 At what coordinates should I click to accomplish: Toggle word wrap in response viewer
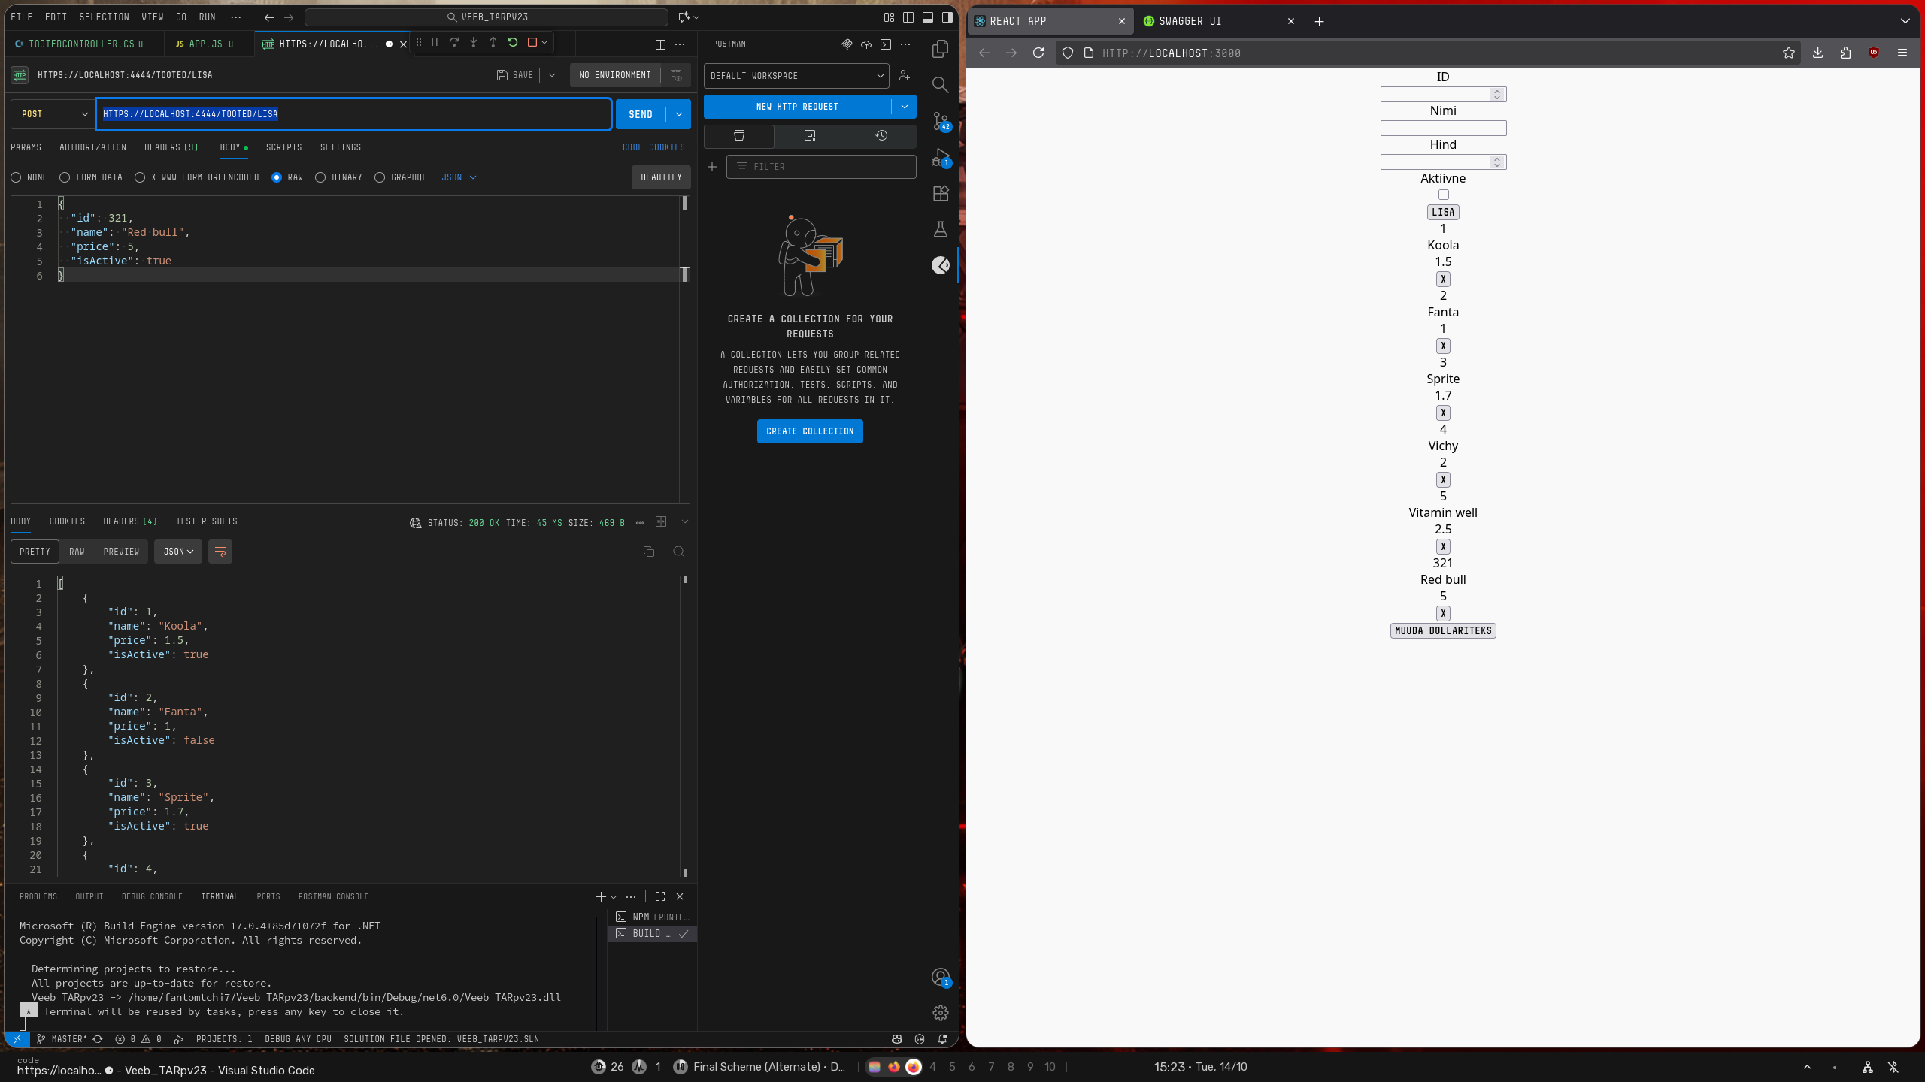tap(220, 552)
